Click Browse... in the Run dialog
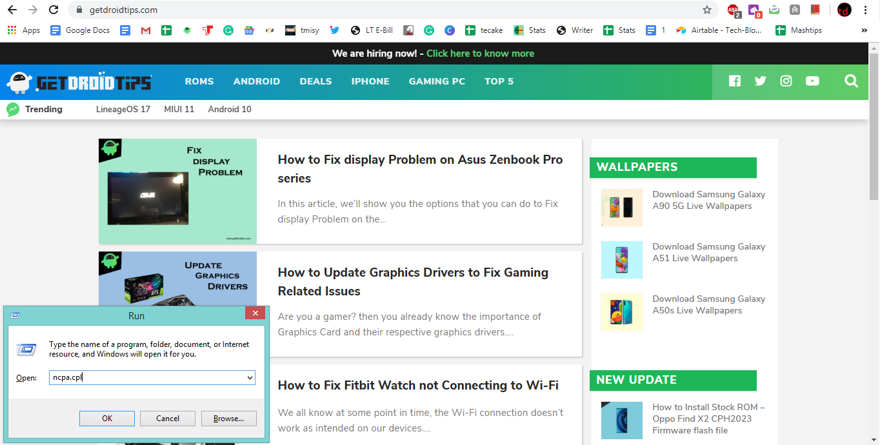Image resolution: width=880 pixels, height=445 pixels. click(229, 419)
